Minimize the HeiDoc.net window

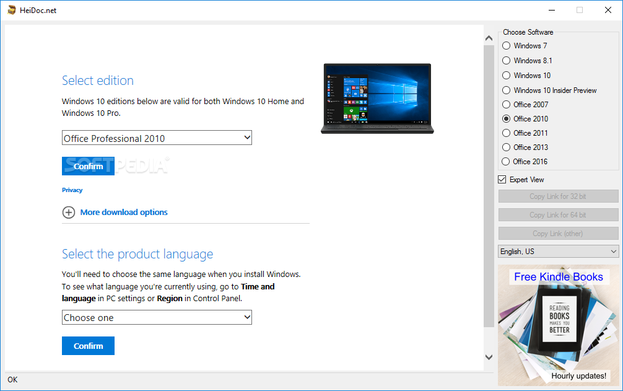(552, 10)
